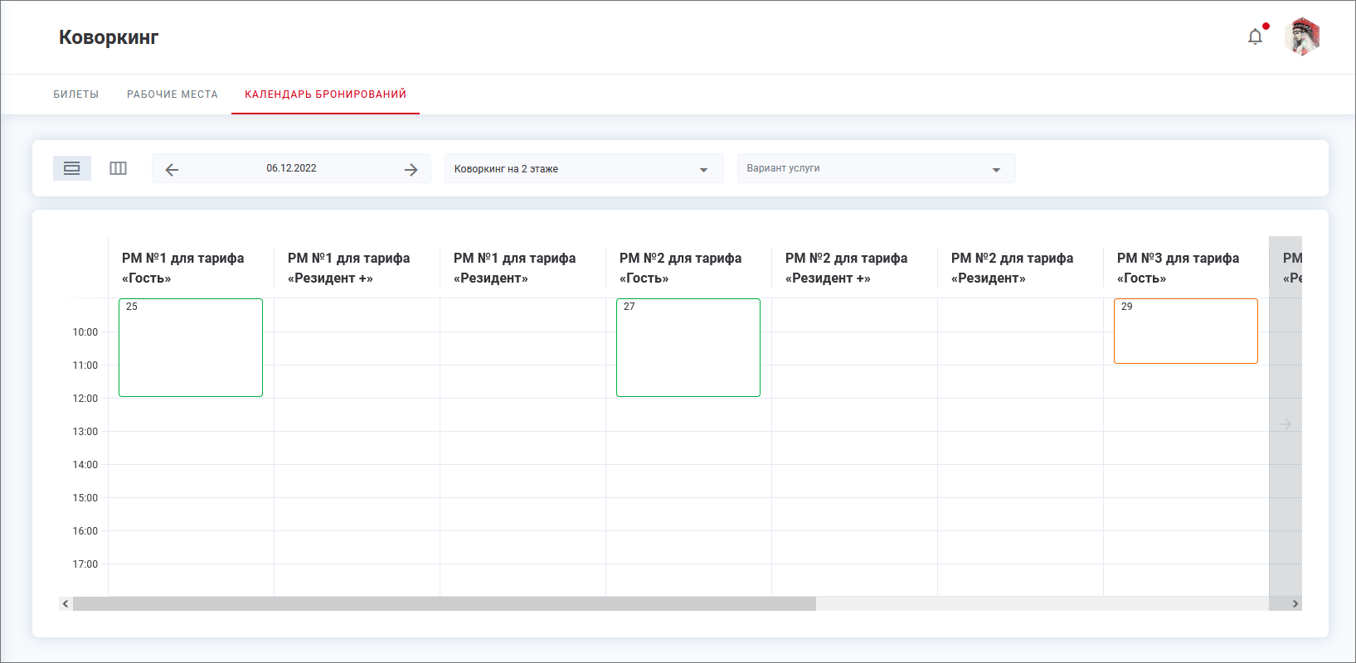Select the «Календарь бронирований» tab
This screenshot has height=663, width=1356.
coord(325,94)
